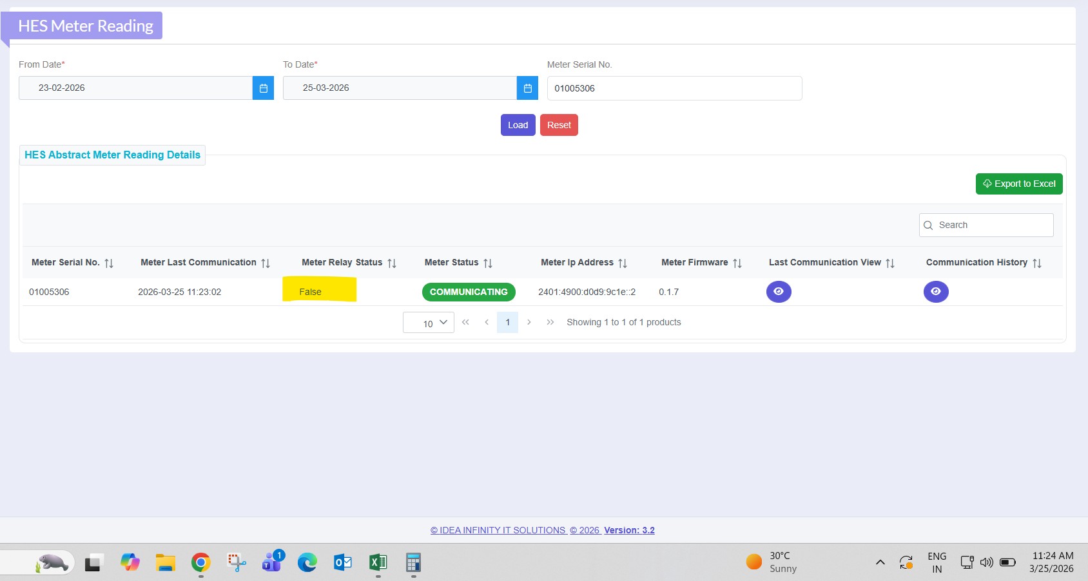Sort by Meter Relay Status column
Screen dimensions: 1088x581
(x=392, y=263)
